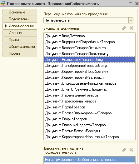Screen dimensions: 139x164
Task: Switch to the Прочее tab
Action: (x=20, y=53)
